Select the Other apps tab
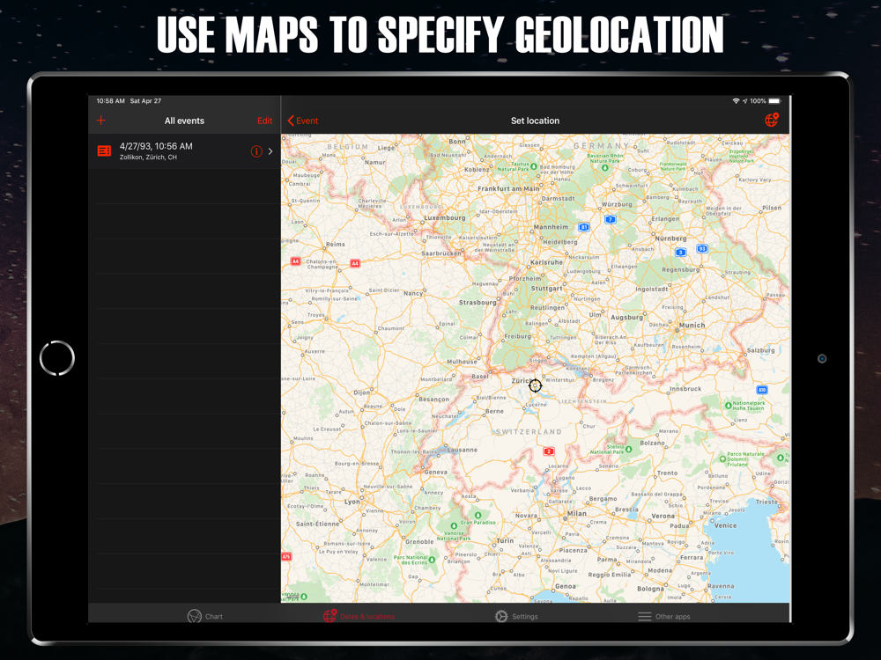 click(x=664, y=616)
